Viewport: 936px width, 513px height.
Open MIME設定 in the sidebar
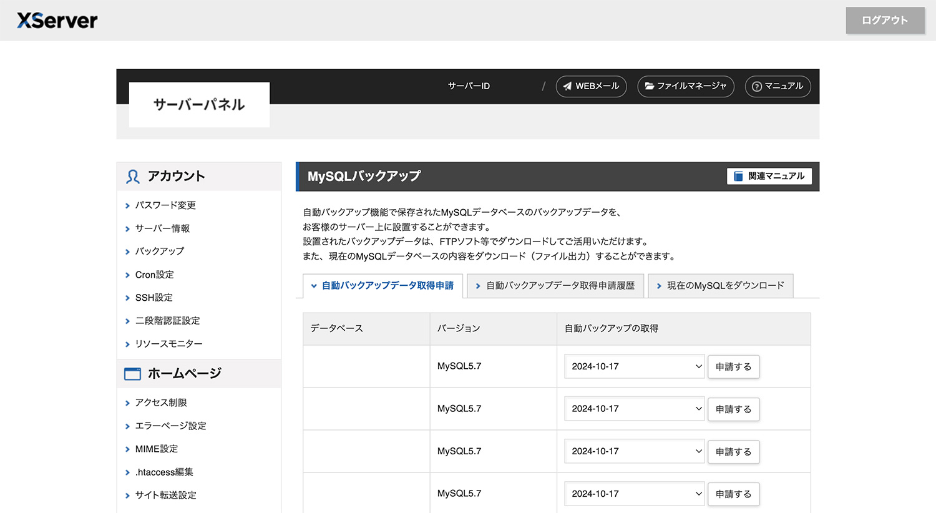point(157,449)
